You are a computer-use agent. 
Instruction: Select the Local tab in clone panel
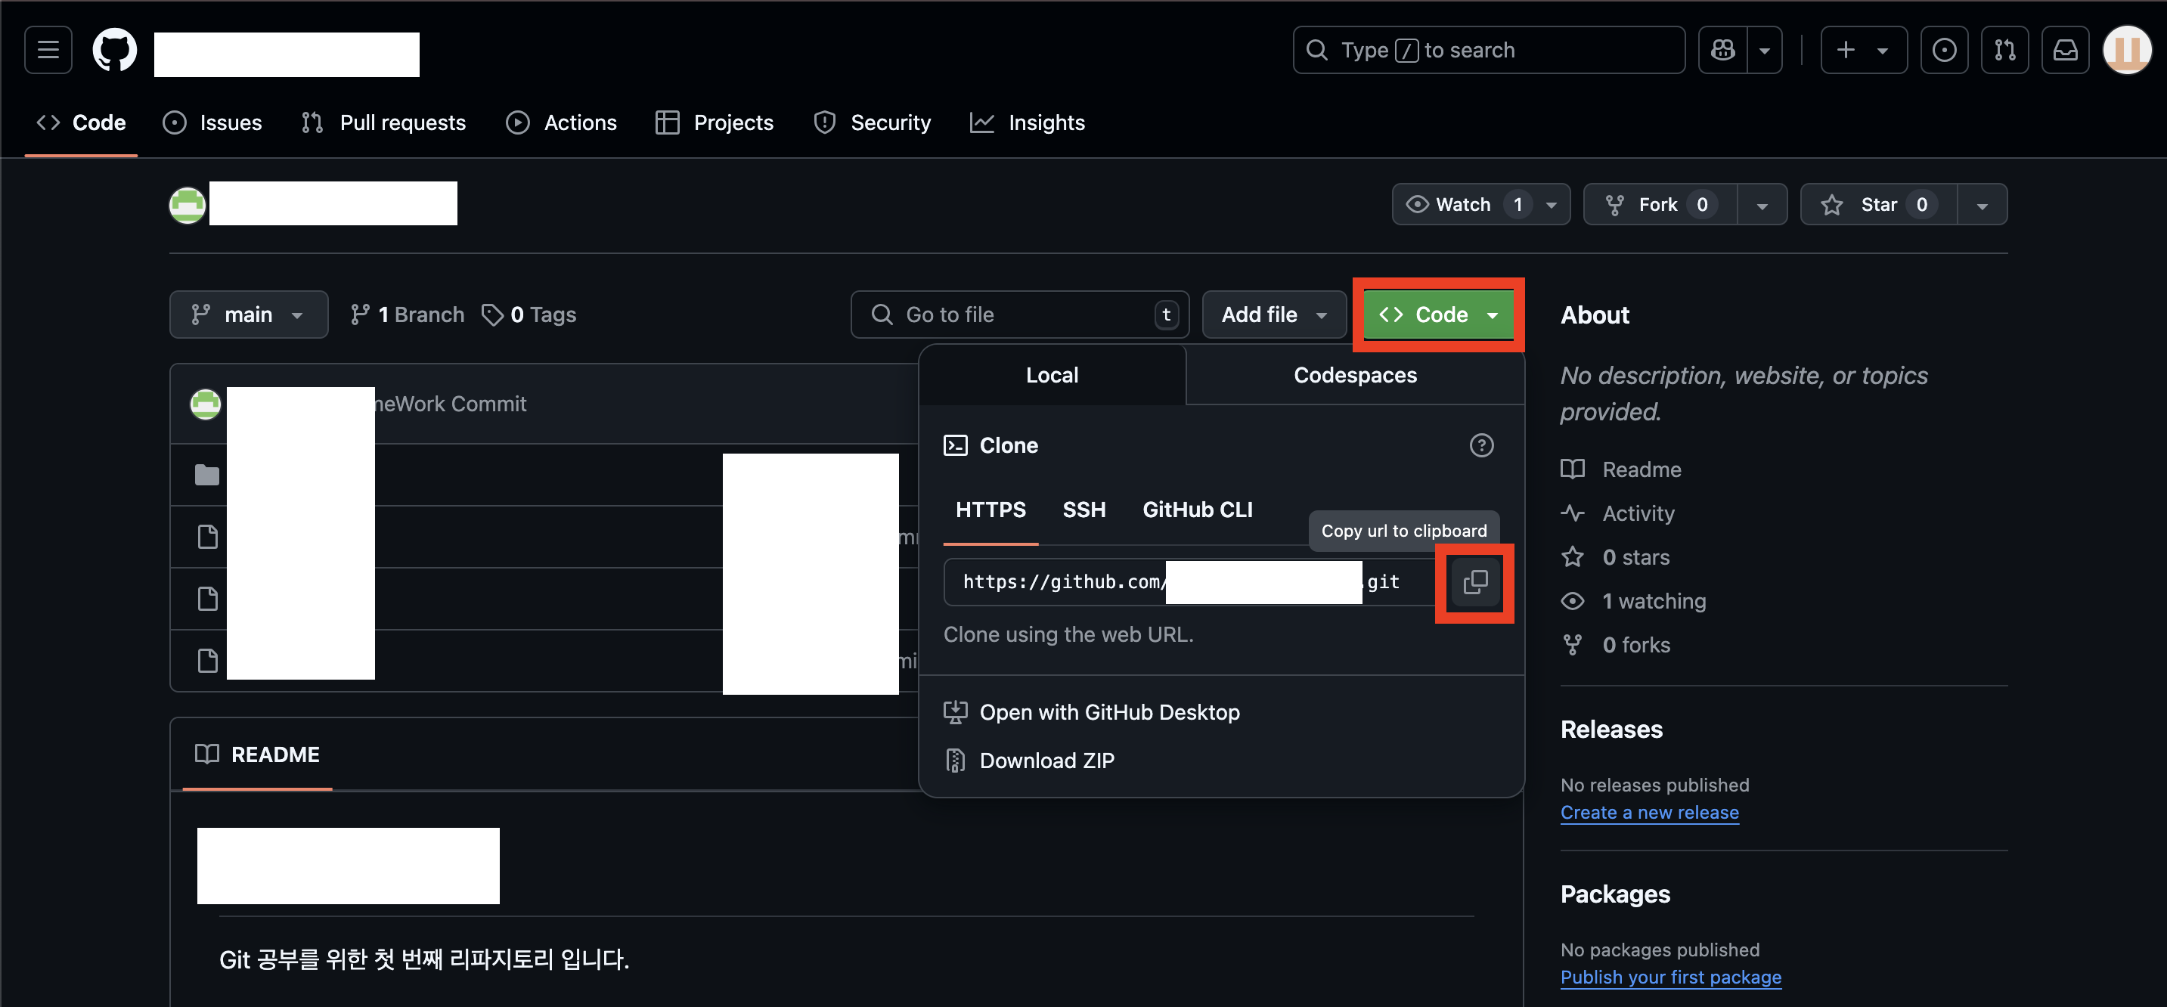pyautogui.click(x=1052, y=375)
